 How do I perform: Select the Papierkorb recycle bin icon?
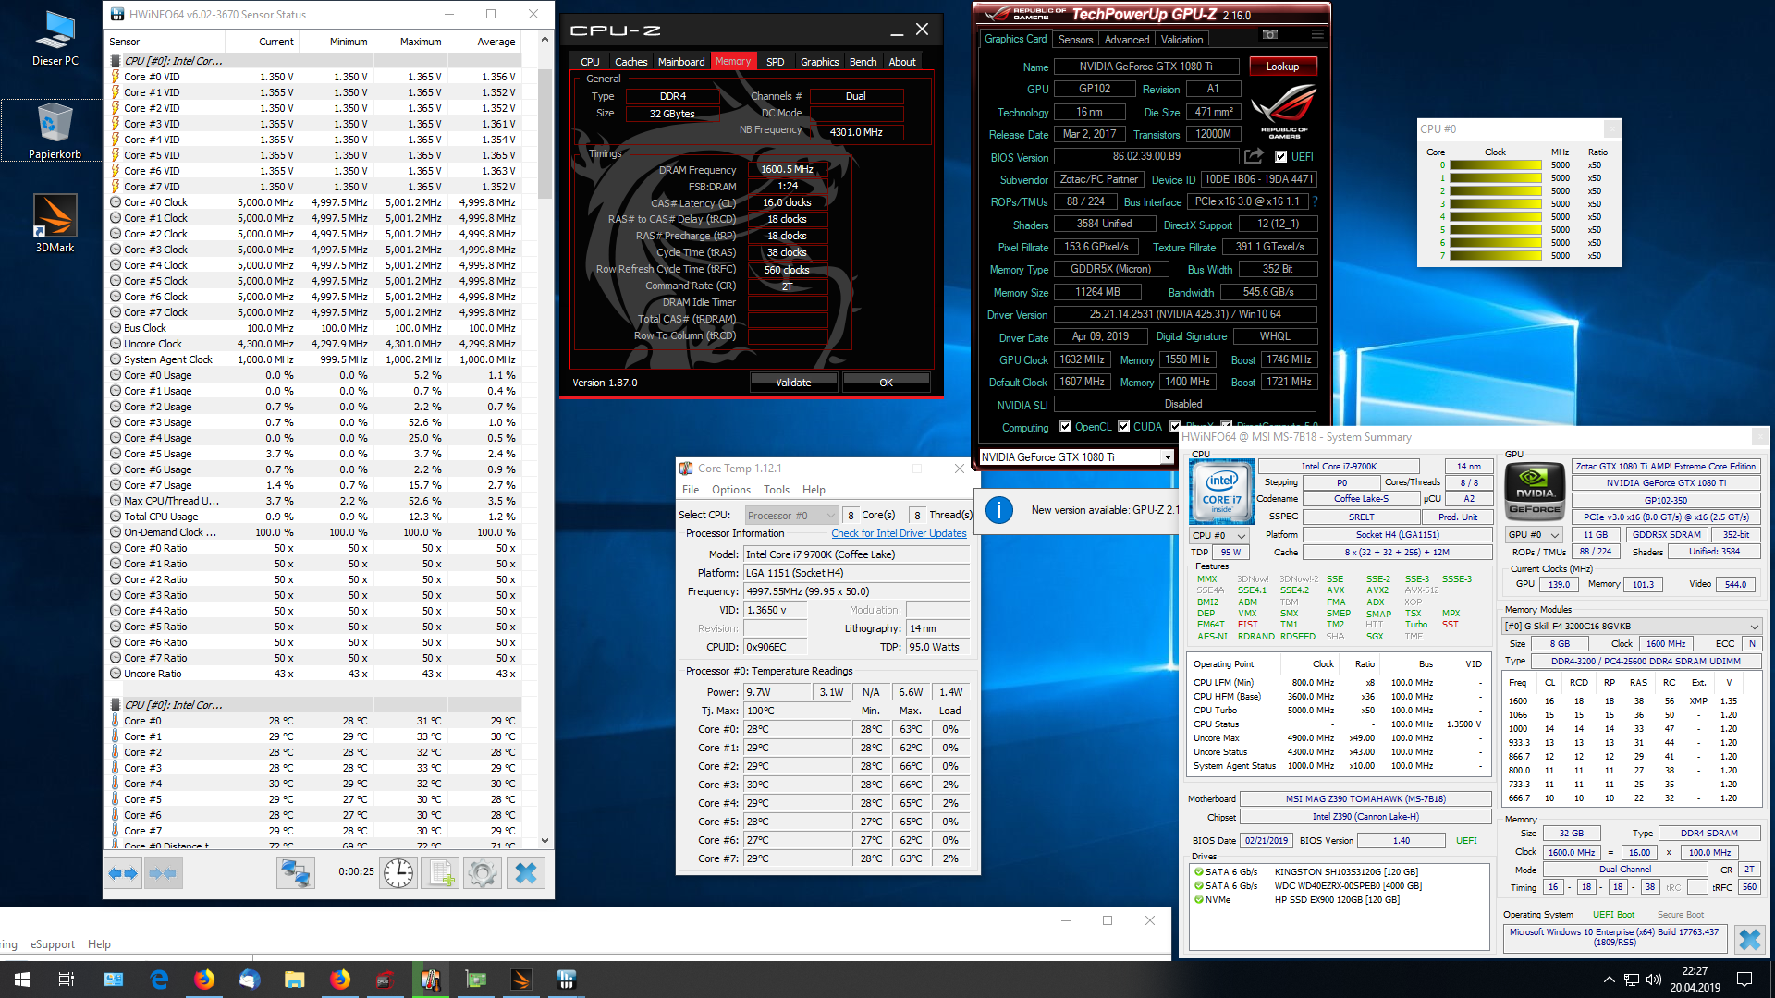point(55,130)
